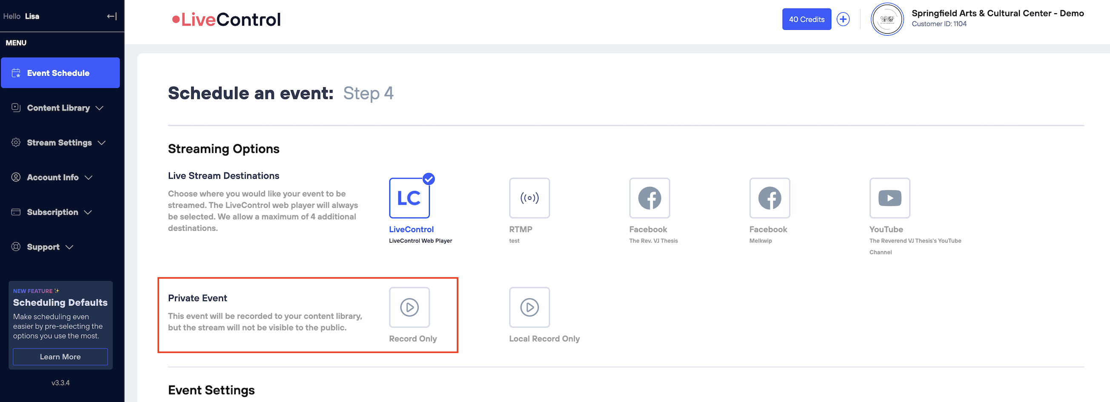Toggle the LiveControl Web Player destination

pyautogui.click(x=409, y=198)
